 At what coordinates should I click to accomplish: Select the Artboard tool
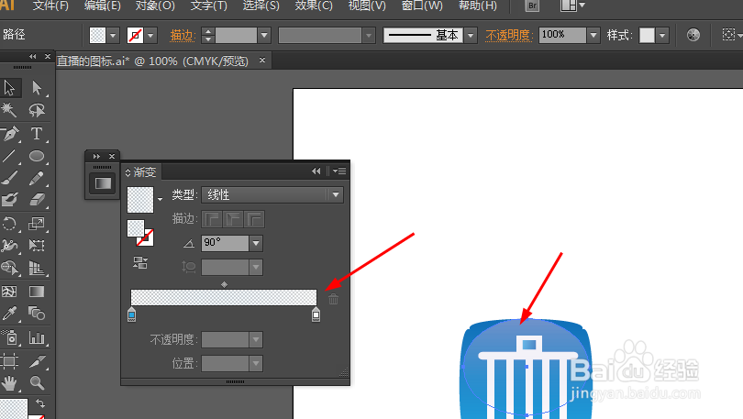pos(9,361)
